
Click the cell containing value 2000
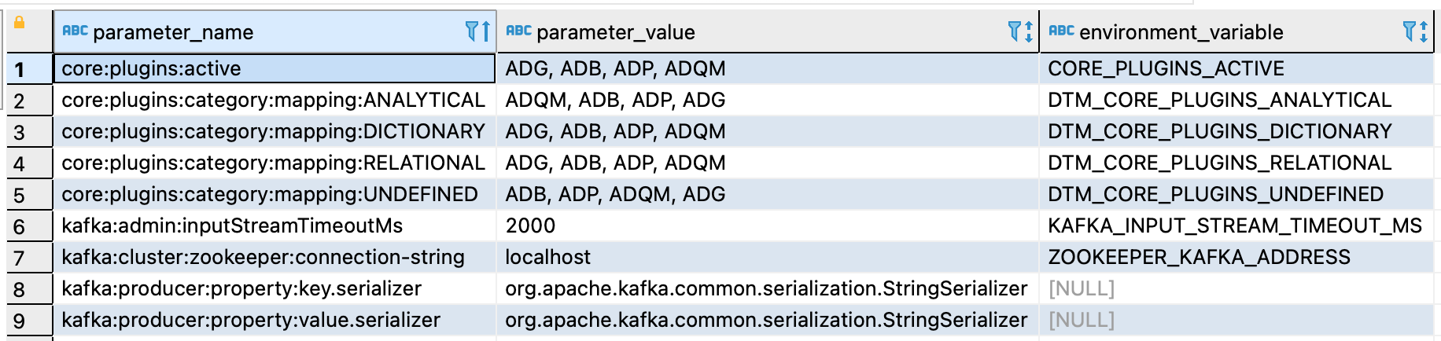pyautogui.click(x=530, y=225)
